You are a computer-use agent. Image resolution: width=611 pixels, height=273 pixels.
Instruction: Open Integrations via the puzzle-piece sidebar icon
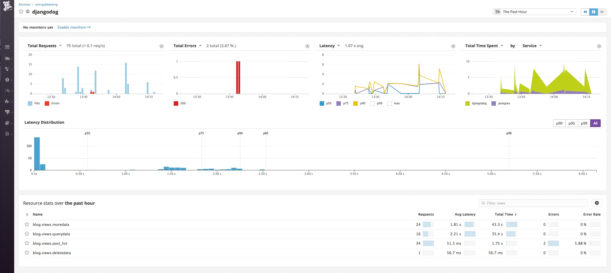8,102
